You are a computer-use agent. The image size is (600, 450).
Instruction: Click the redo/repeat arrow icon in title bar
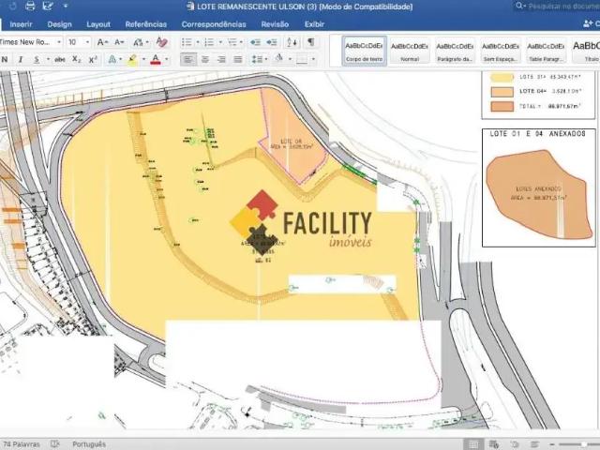coord(12,6)
